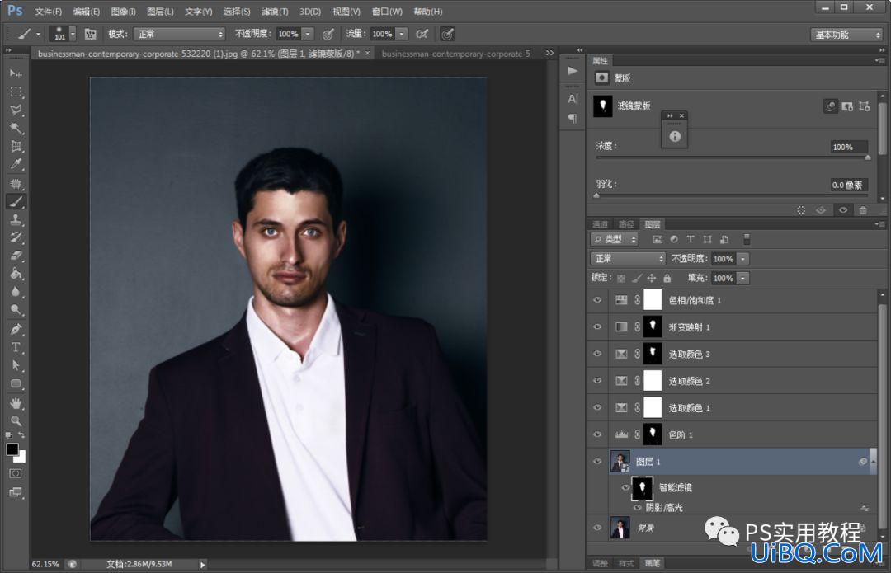This screenshot has height=573, width=891.
Task: Select the Clone Stamp tool
Action: click(x=16, y=220)
